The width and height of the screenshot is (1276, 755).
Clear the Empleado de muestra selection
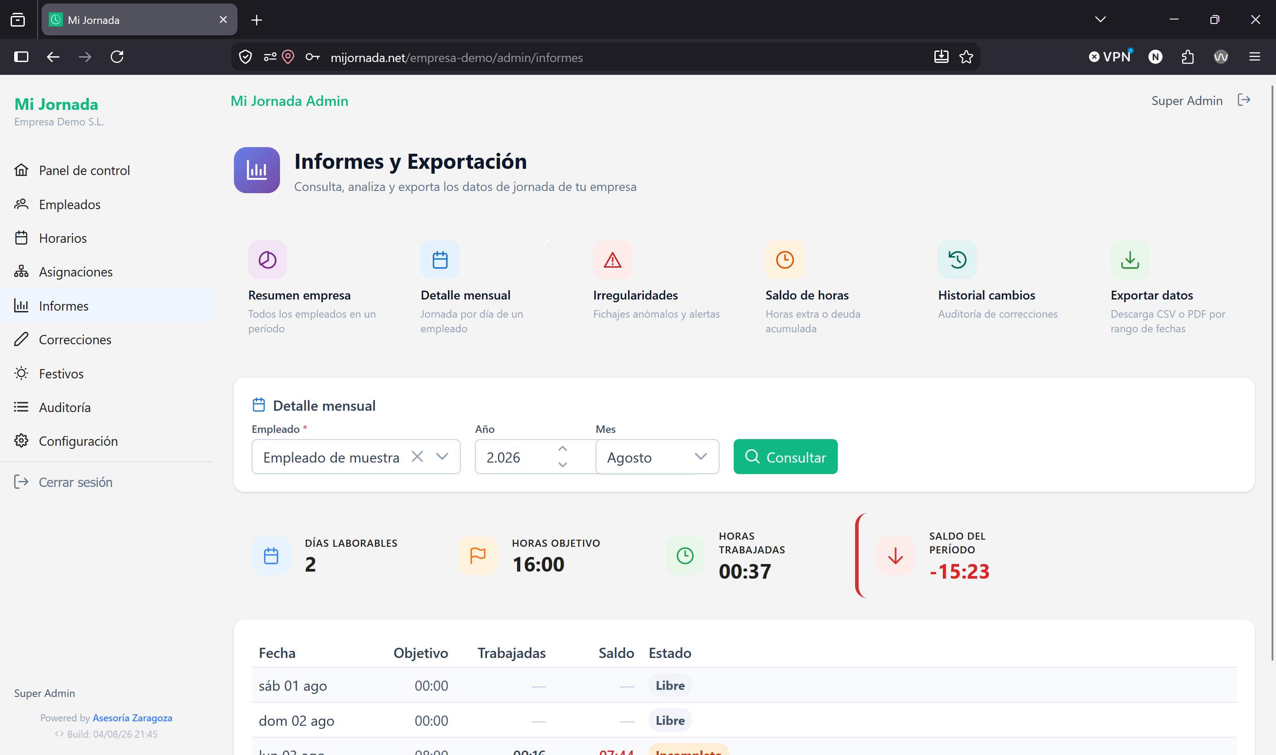417,457
